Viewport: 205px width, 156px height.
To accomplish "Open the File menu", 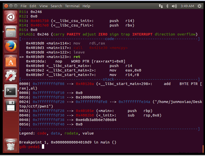I will click(24, 6).
